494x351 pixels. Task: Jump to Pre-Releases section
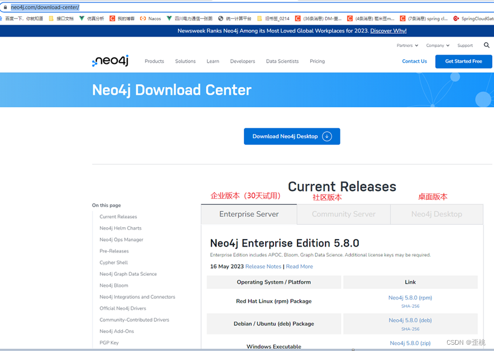click(x=114, y=251)
